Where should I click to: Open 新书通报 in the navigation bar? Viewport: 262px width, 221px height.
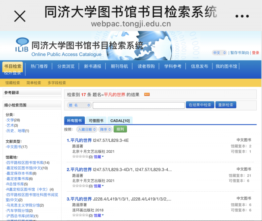pyautogui.click(x=92, y=66)
